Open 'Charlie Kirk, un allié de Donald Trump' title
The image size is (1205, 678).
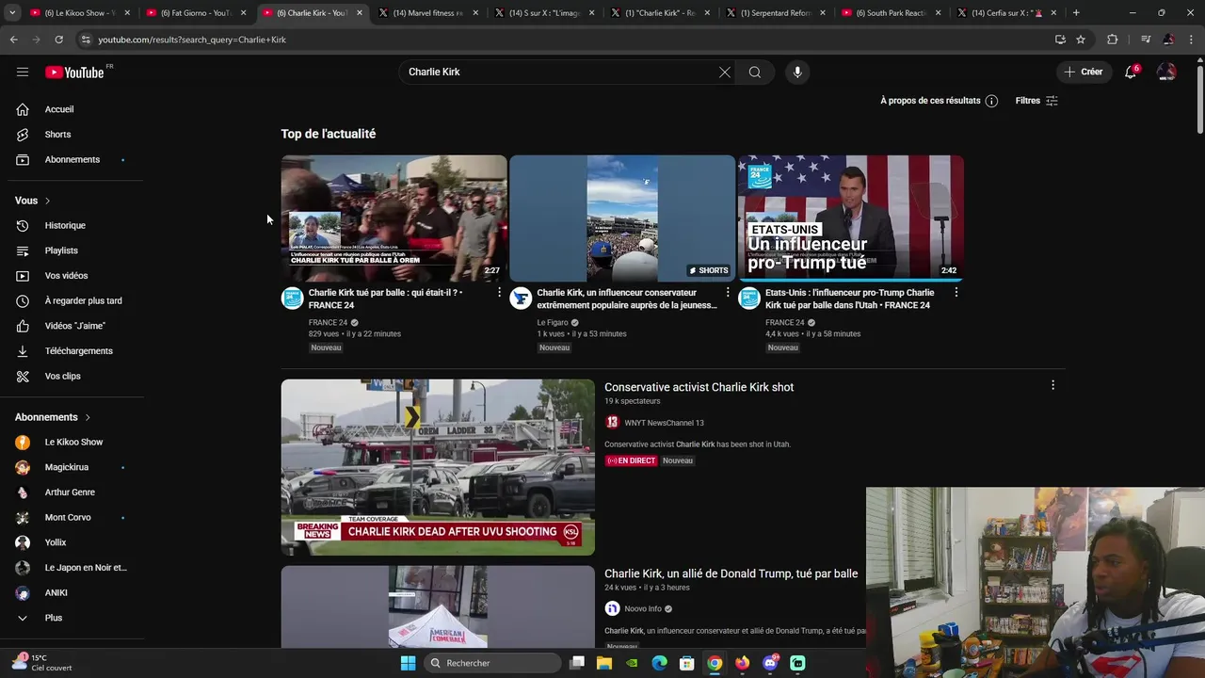click(x=731, y=573)
